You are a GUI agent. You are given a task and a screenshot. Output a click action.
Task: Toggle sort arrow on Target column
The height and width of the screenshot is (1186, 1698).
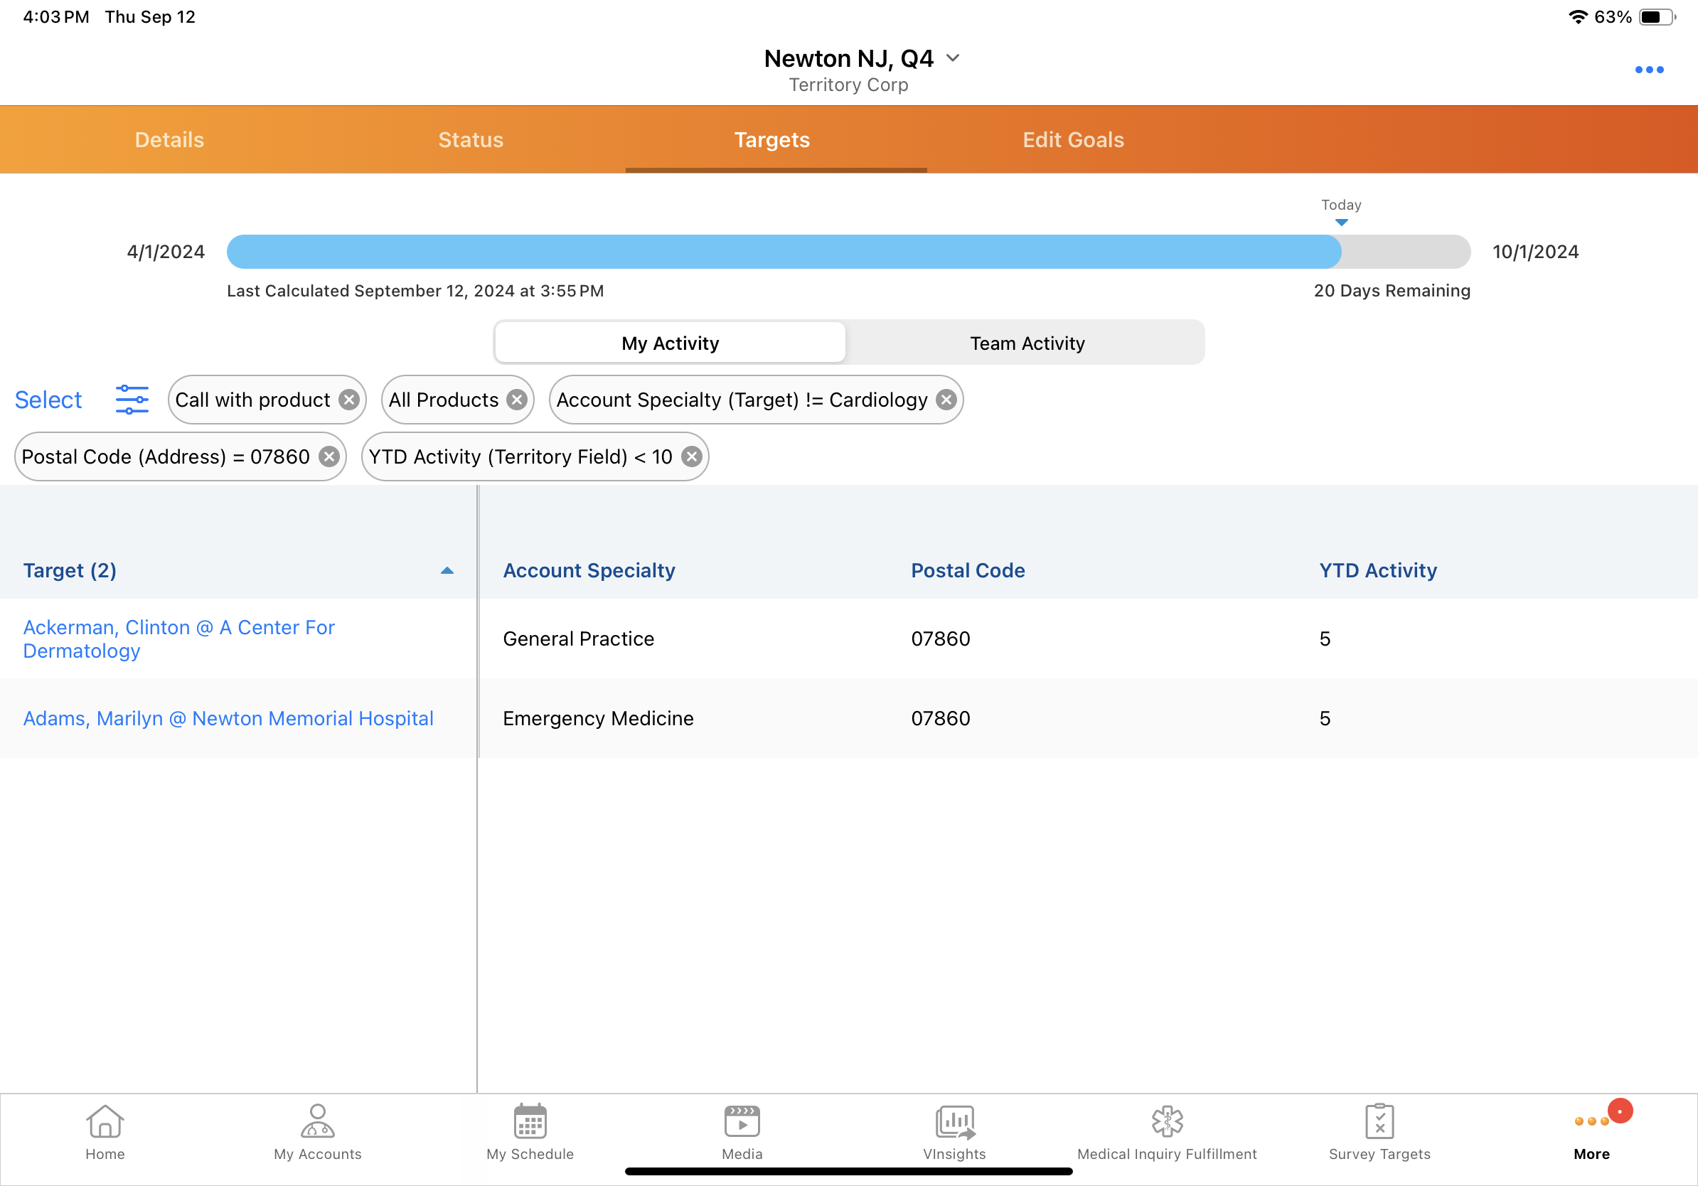[447, 571]
